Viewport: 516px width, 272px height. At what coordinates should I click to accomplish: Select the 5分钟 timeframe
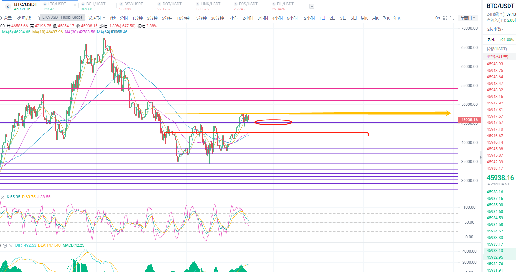167,18
